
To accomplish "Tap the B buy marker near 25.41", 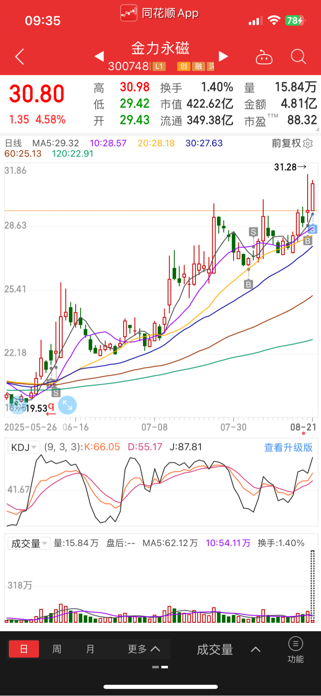I will 248,285.
